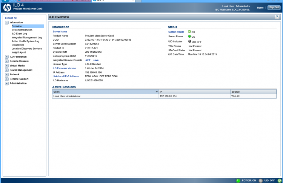Image resolution: width=283 pixels, height=183 pixels.
Task: Click the Expand All link
Action: coord(11,18)
